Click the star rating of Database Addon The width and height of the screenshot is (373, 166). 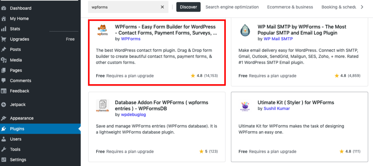(x=208, y=151)
